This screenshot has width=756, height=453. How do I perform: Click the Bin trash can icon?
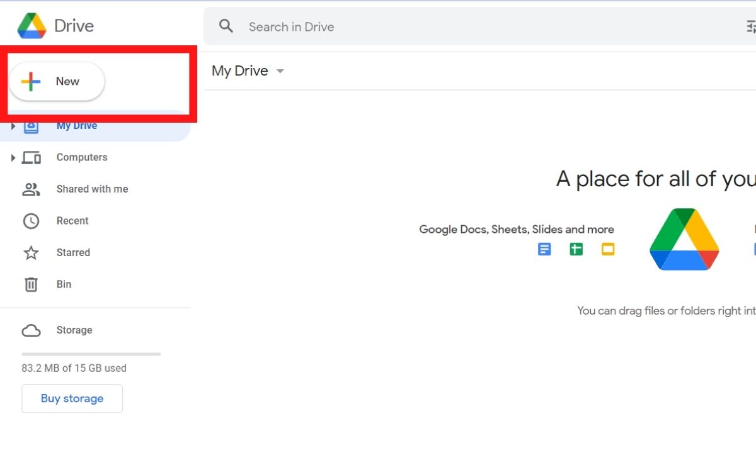(31, 284)
